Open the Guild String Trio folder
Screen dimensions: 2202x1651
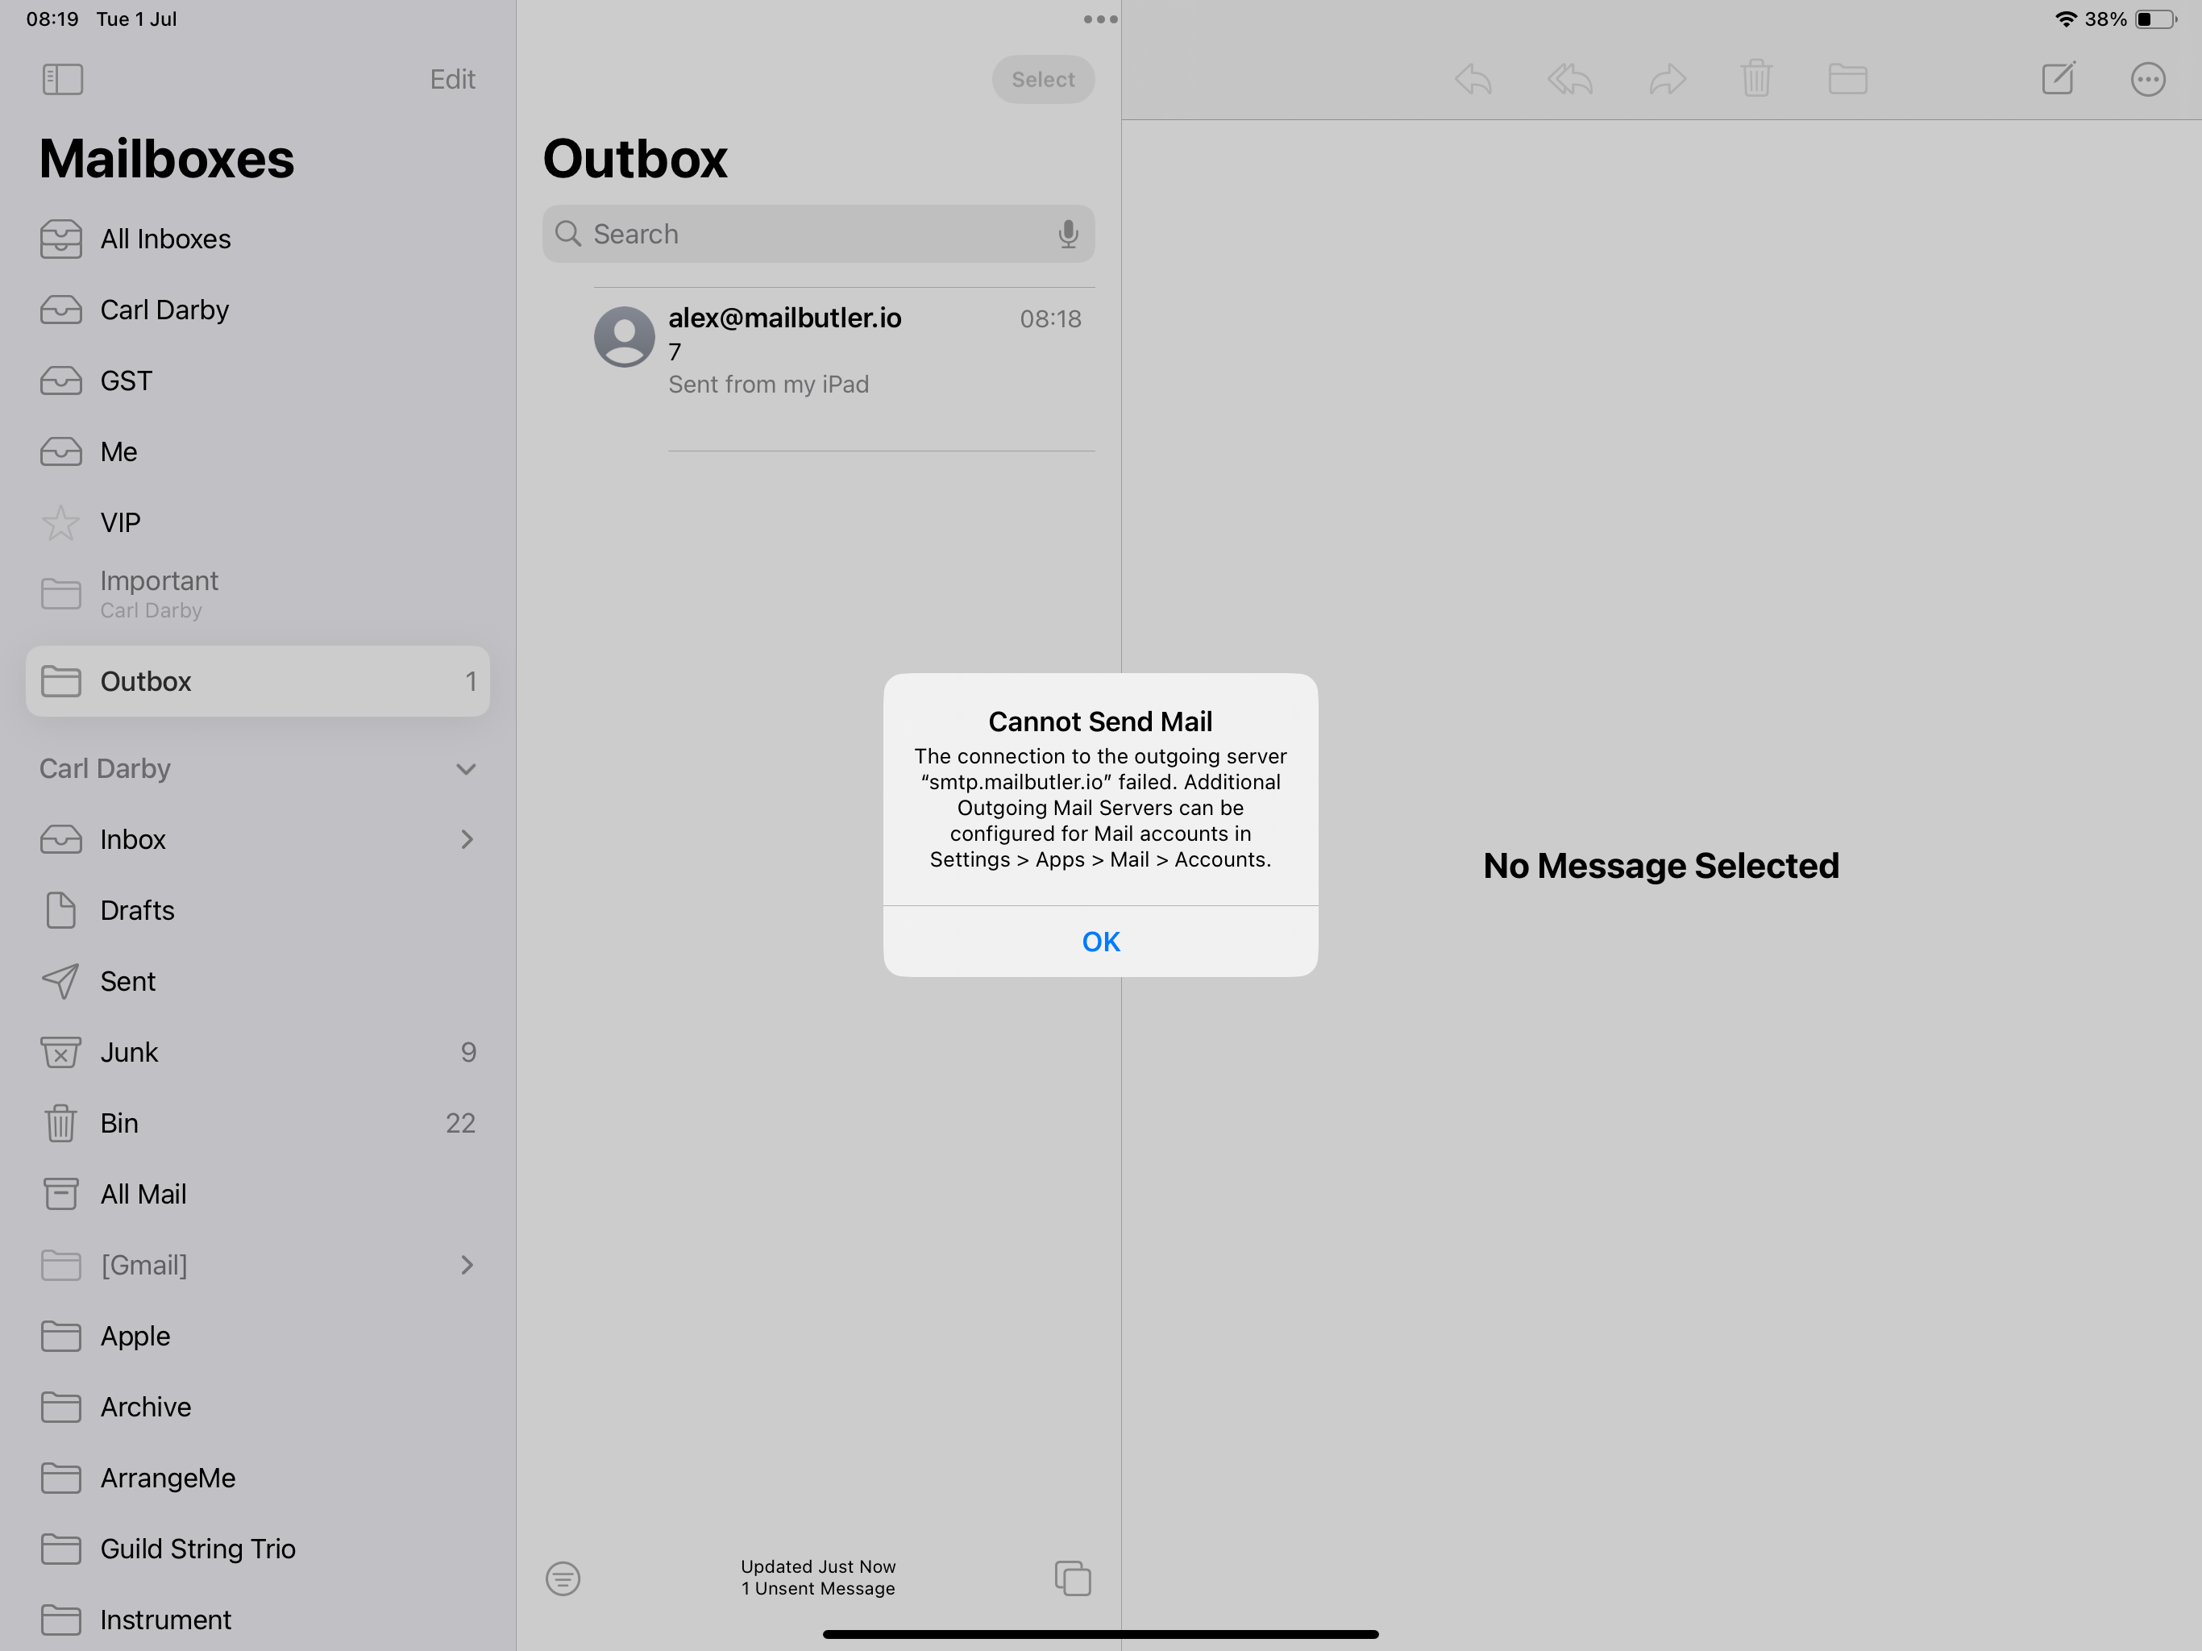click(258, 1549)
